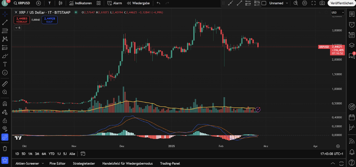
Task: Toggle the magnet mode tool
Action: click(5, 104)
